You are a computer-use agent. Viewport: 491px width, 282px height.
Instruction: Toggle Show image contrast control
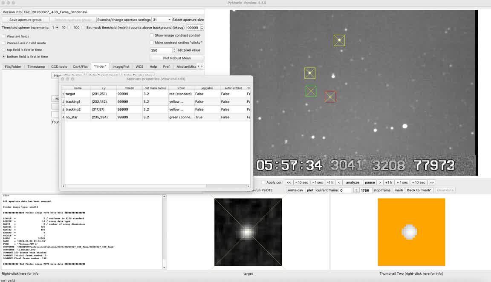152,35
